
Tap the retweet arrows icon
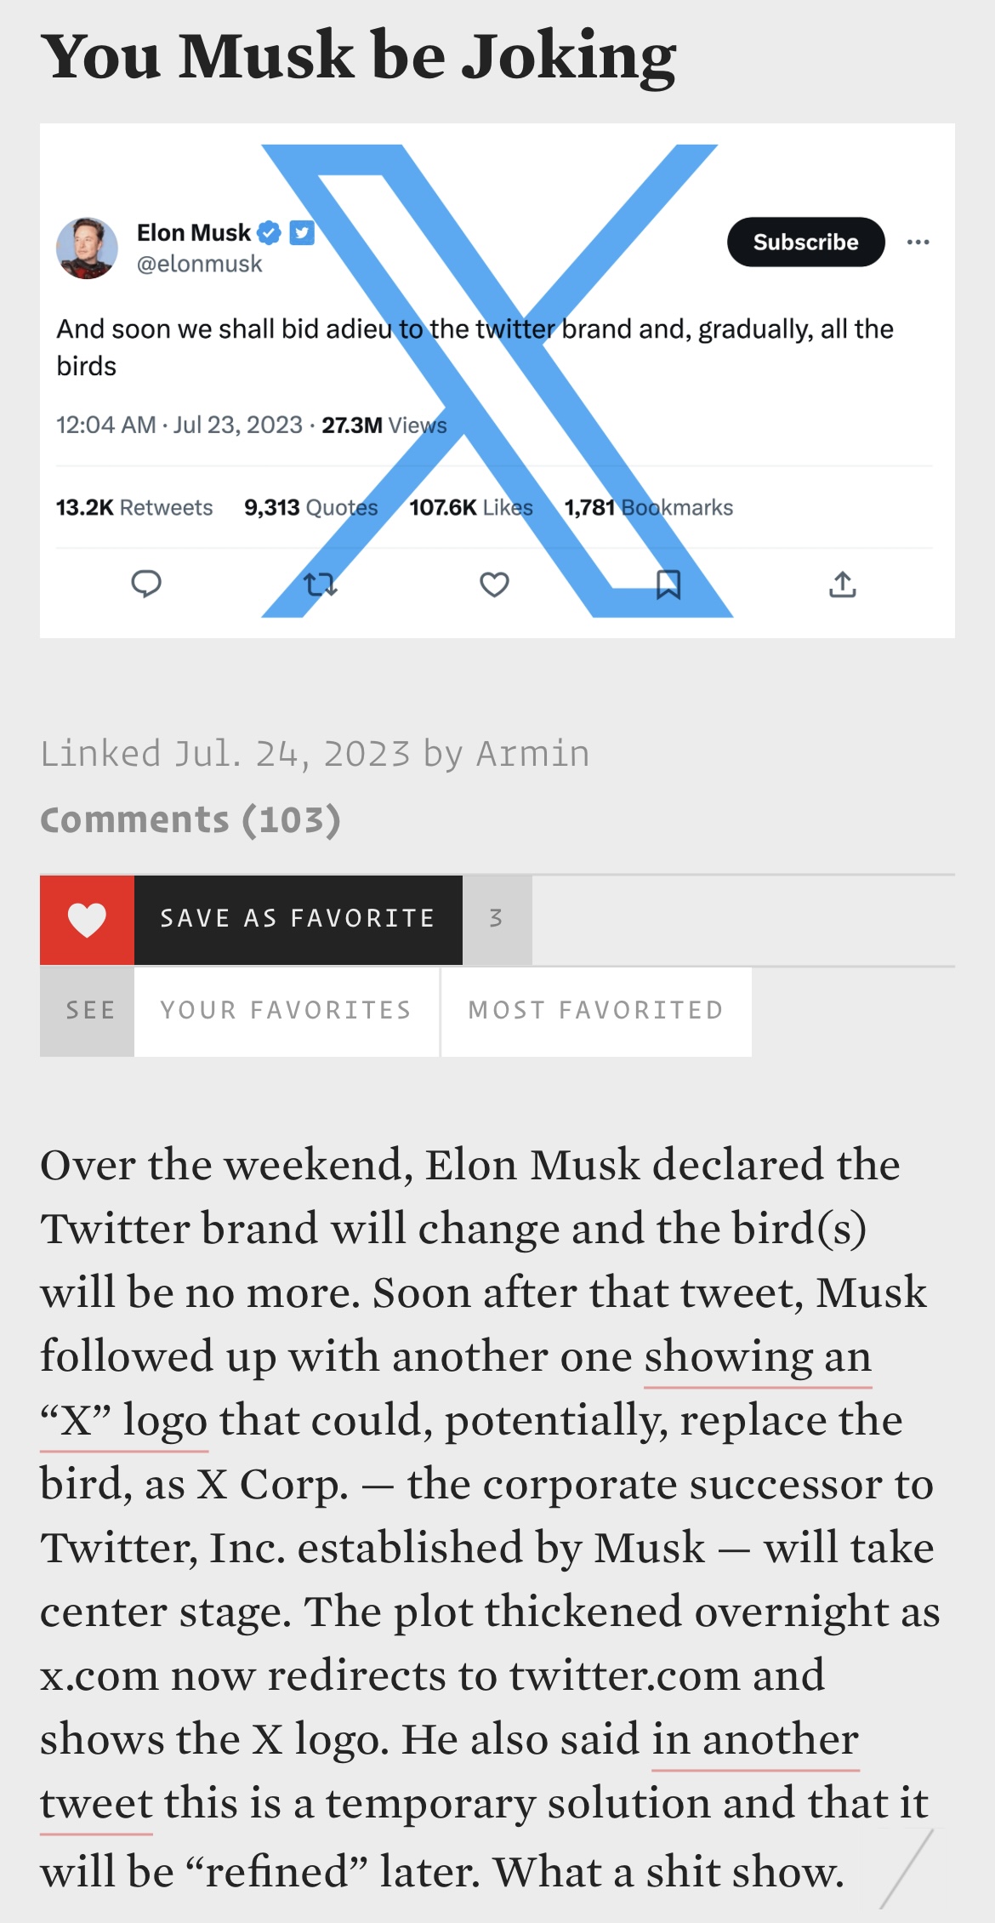321,585
